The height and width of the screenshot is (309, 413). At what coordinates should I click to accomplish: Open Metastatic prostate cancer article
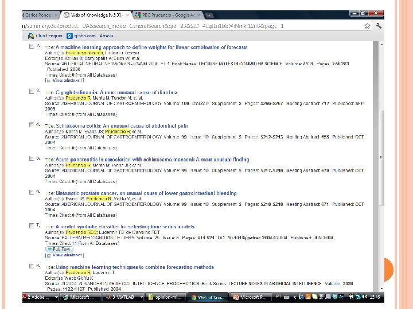146,193
